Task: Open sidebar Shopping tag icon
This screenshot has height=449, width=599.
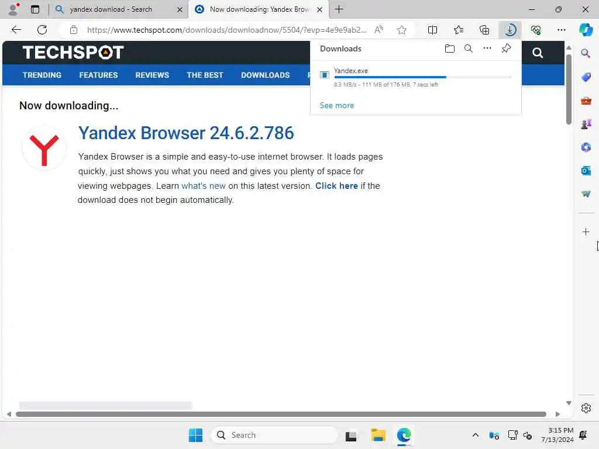Action: (x=586, y=77)
